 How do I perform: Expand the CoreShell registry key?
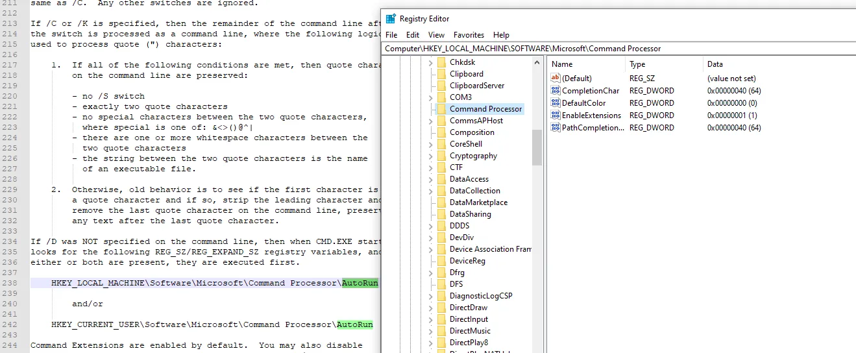pyautogui.click(x=430, y=144)
